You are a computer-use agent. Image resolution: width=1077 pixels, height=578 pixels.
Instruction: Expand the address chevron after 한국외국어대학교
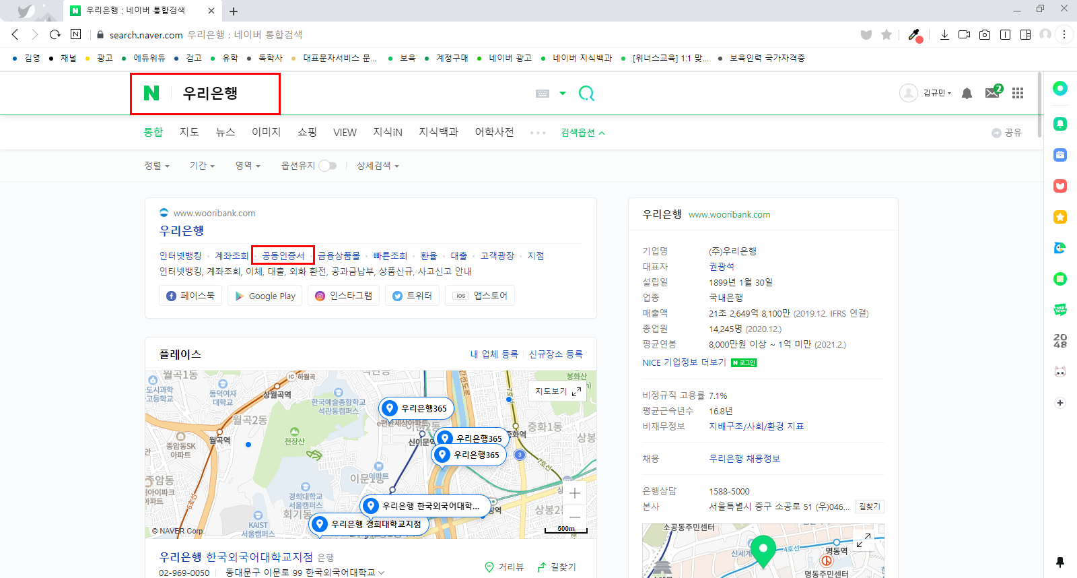point(382,573)
